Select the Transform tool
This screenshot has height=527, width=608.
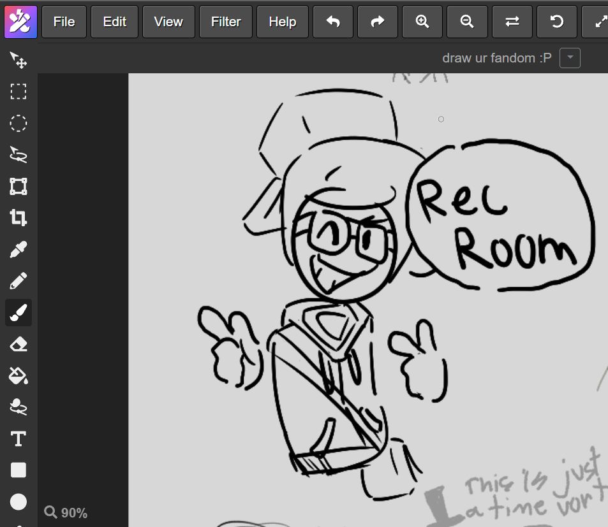pyautogui.click(x=19, y=186)
